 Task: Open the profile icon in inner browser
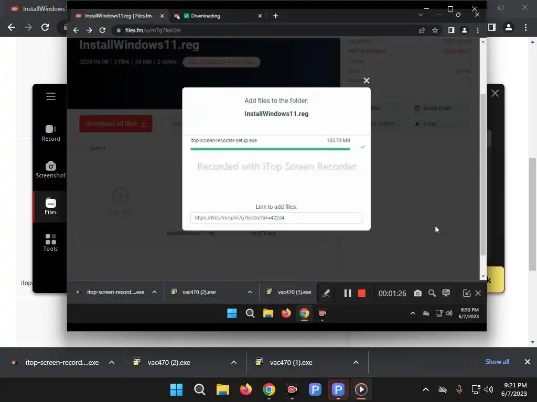(x=465, y=30)
